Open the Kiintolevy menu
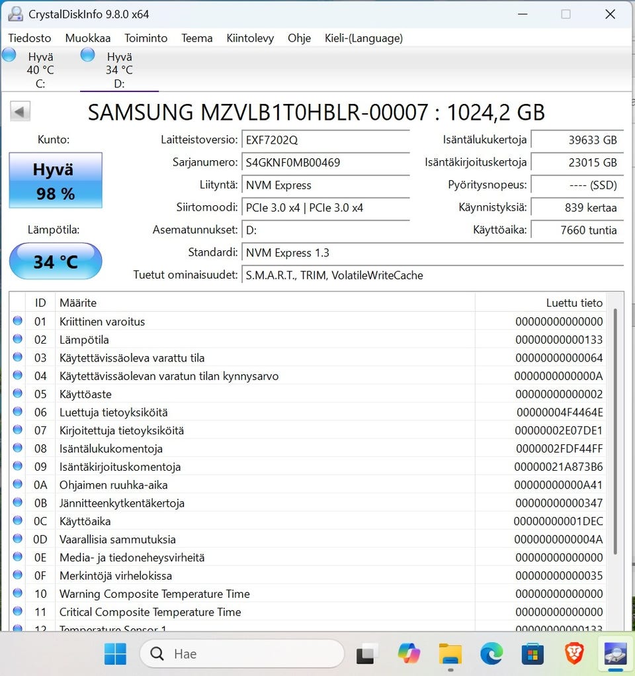Viewport: 635px width, 676px height. pos(250,38)
